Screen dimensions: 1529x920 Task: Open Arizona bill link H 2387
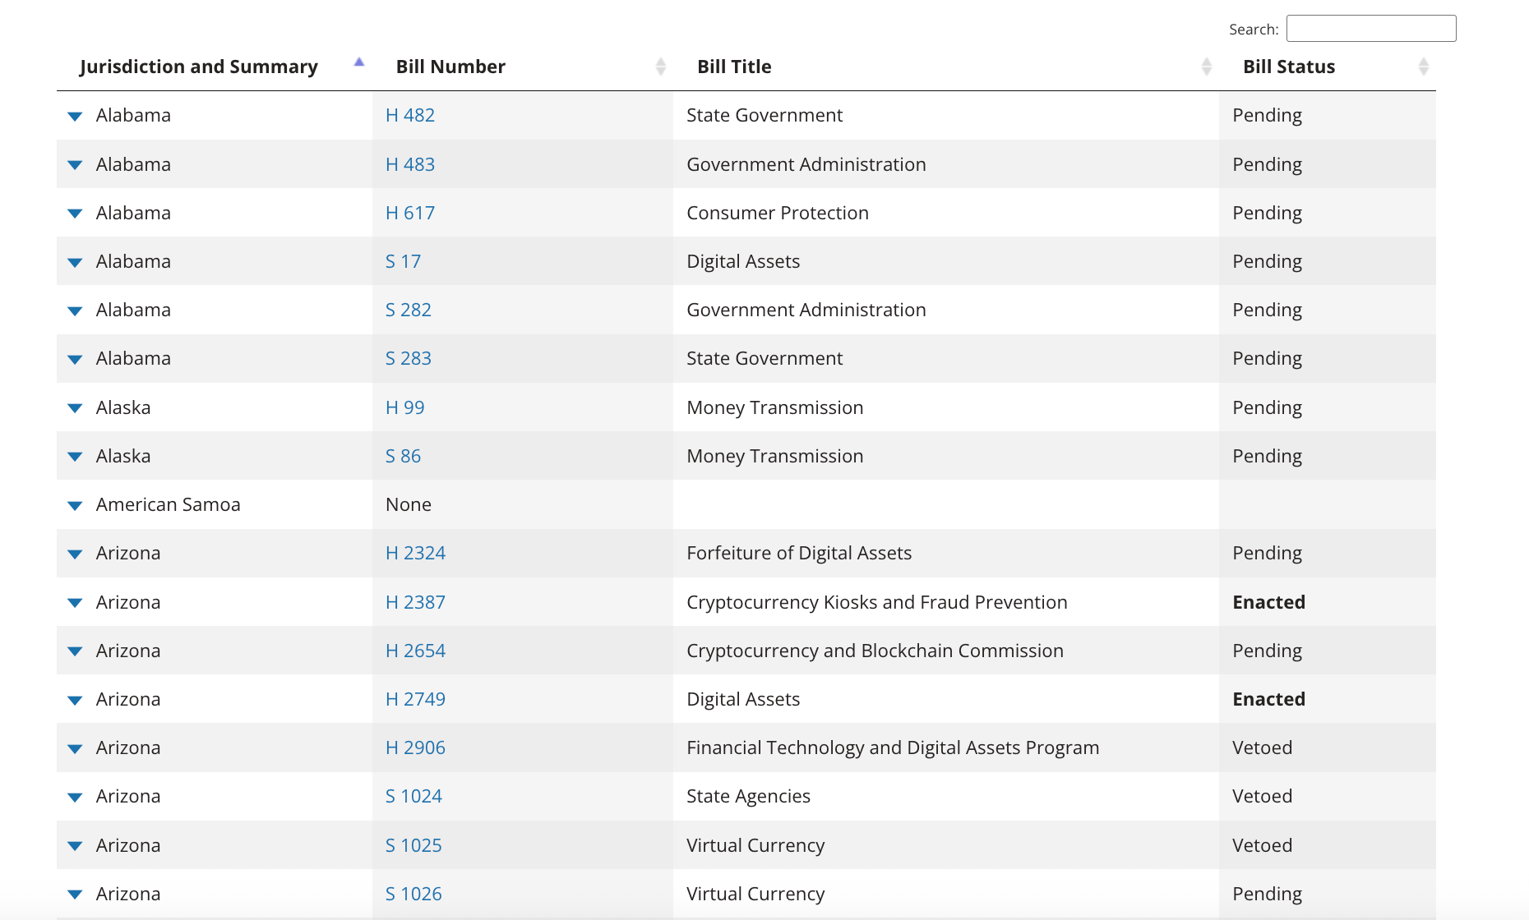(x=415, y=602)
